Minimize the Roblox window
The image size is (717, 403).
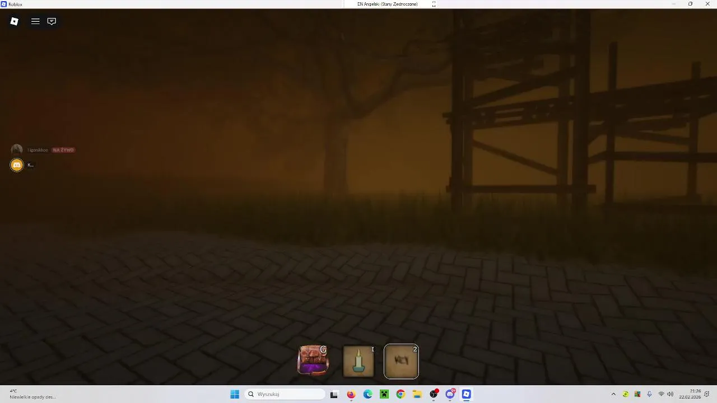pos(674,4)
